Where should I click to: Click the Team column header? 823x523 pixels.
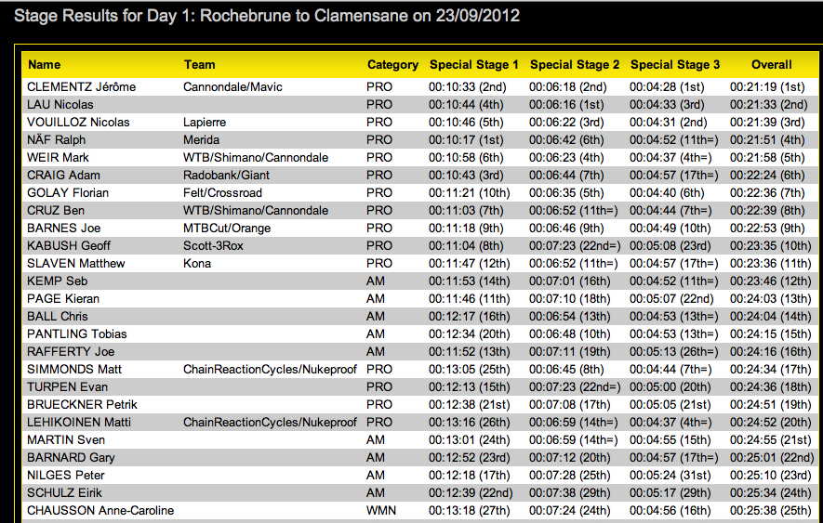coord(199,65)
